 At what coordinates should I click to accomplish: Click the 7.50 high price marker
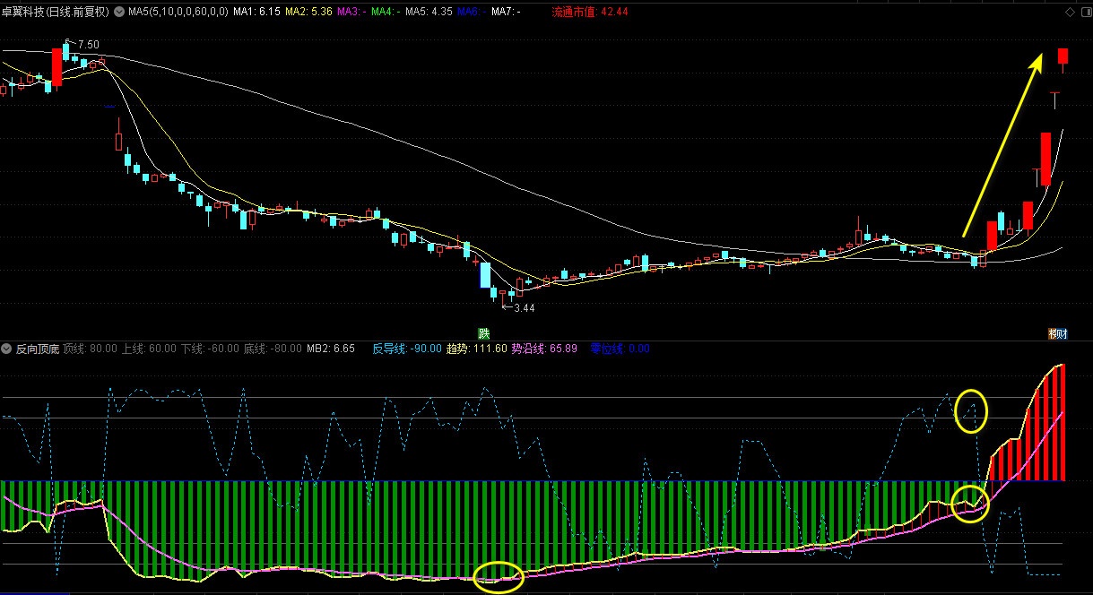(x=87, y=44)
